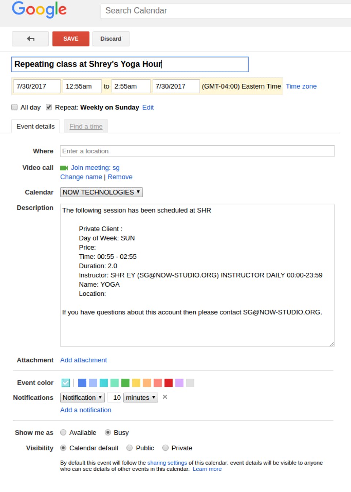Select the dark green event color

tap(125, 383)
